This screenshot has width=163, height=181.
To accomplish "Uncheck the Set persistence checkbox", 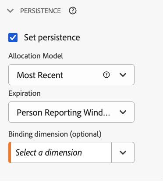I will (x=13, y=37).
